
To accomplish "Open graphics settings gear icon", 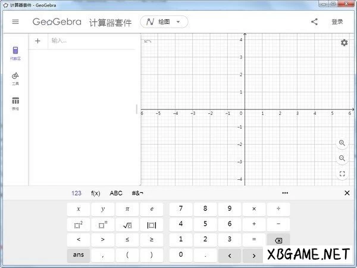I will click(344, 42).
